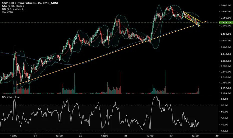Click the date label 30 on time axis
Screen dimensions: 233x138
(217, 136)
